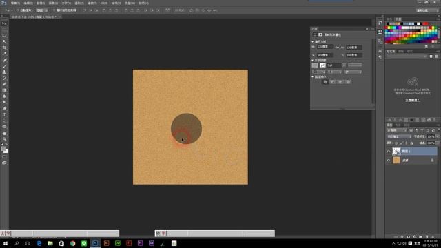Select the History Brush tool
The height and width of the screenshot is (248, 441).
[x=4, y=78]
